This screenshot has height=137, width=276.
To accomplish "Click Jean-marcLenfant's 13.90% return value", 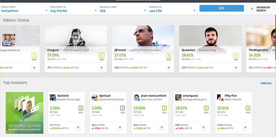I will tap(139, 108).
